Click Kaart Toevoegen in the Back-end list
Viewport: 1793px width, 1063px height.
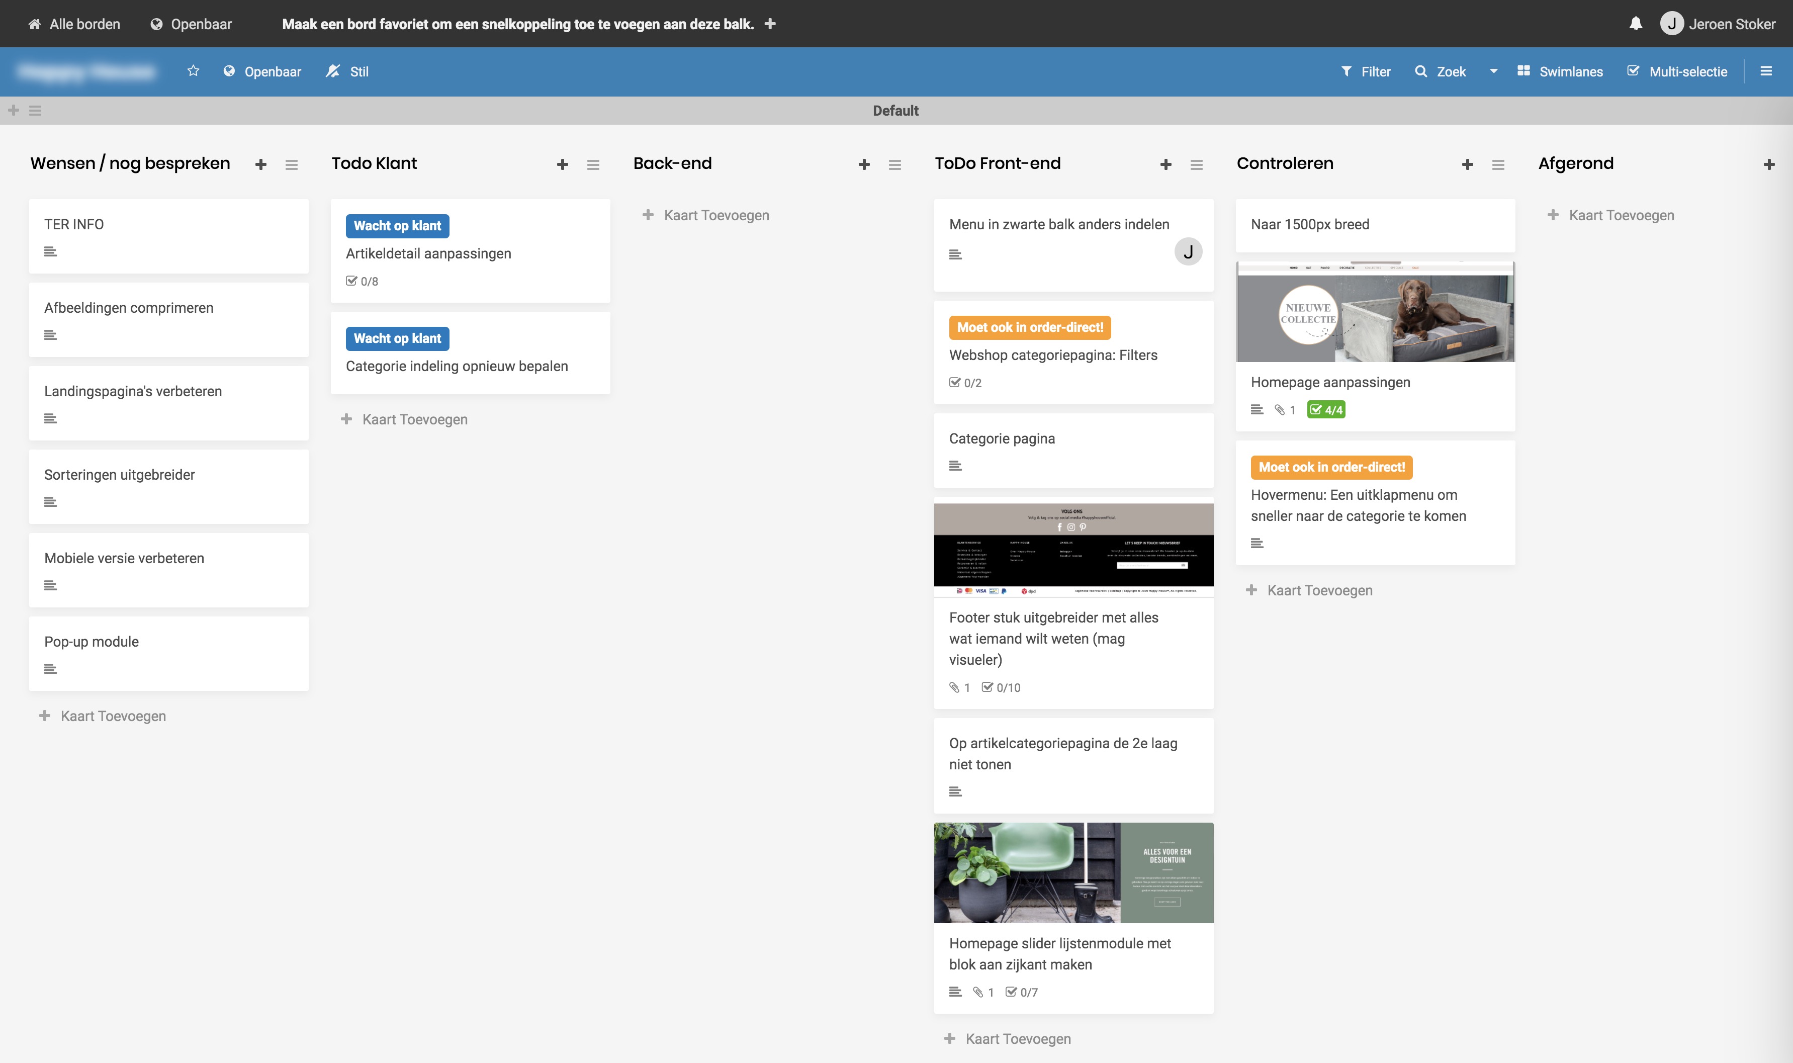click(706, 215)
